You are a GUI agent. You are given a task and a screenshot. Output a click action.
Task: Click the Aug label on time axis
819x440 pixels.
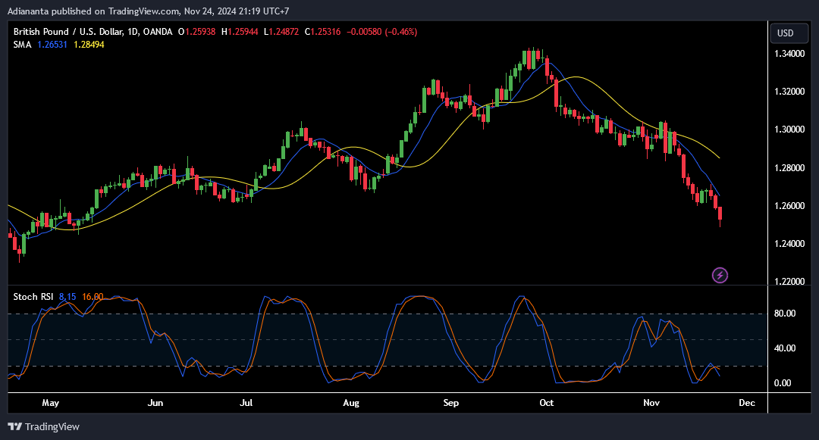pyautogui.click(x=351, y=403)
